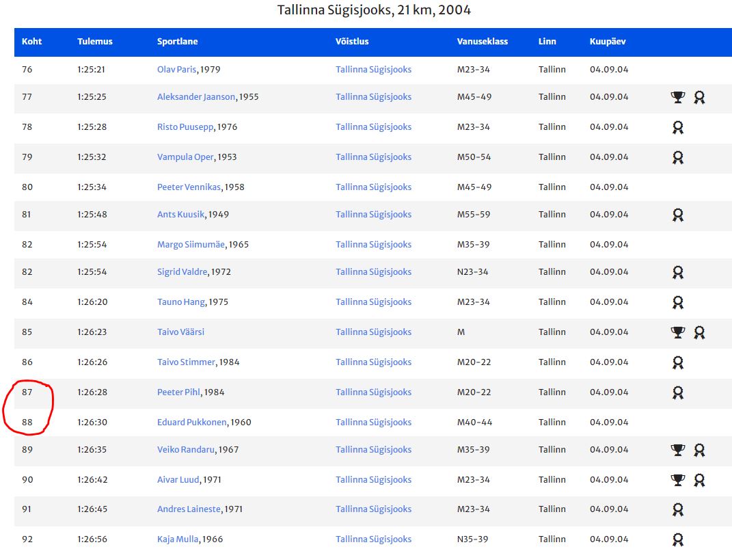
Task: Open athlete link Taivo Väärsi
Action: coord(180,332)
